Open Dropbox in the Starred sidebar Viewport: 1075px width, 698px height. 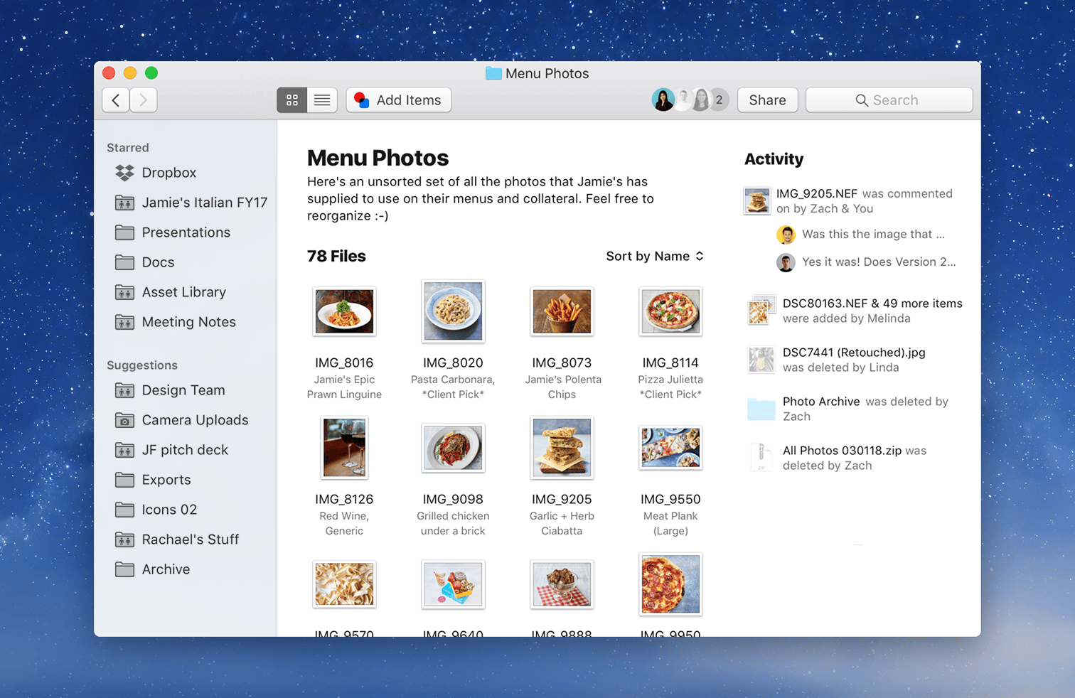[169, 173]
